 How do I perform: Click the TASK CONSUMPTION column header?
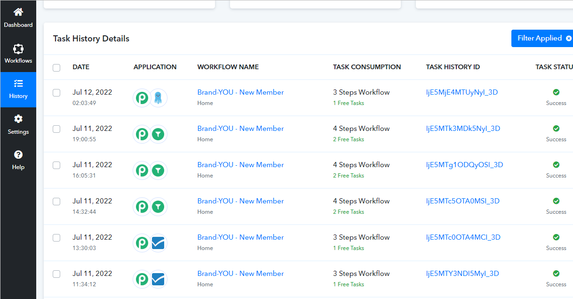(x=367, y=67)
